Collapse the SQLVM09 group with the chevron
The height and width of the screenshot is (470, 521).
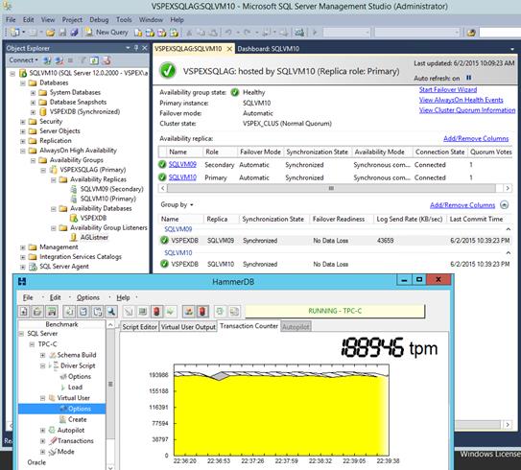(x=508, y=229)
